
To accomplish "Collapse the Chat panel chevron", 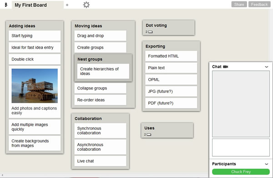I will pyautogui.click(x=266, y=67).
